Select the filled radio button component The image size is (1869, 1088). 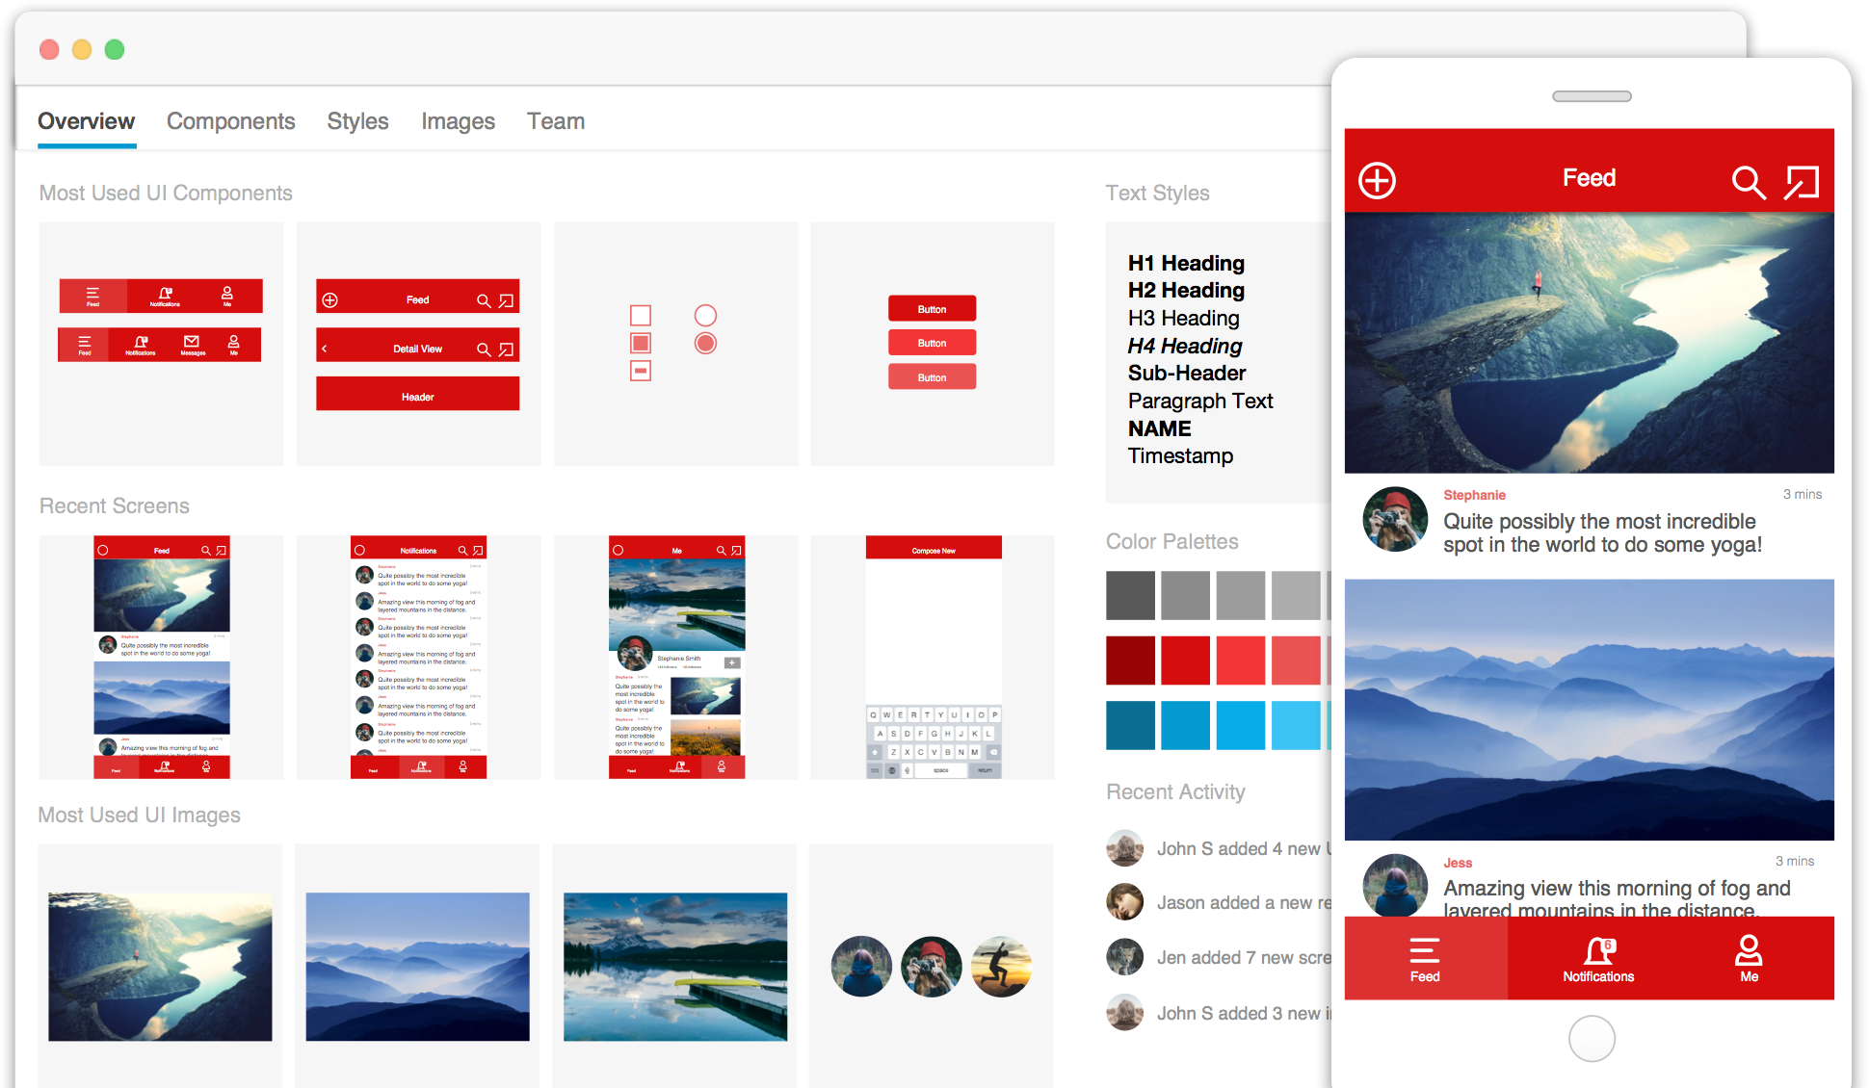click(x=705, y=342)
